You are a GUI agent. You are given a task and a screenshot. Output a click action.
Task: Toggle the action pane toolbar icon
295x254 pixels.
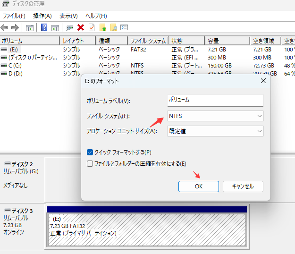[55, 28]
